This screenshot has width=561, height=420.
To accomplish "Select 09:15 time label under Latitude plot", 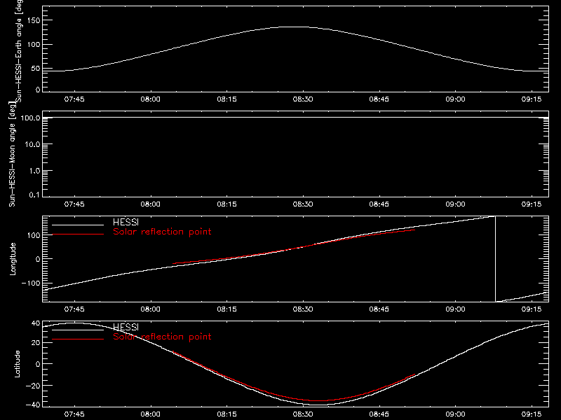I will (x=532, y=414).
